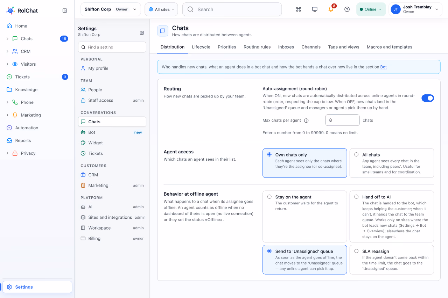Switch to the Priorities tab

227,47
